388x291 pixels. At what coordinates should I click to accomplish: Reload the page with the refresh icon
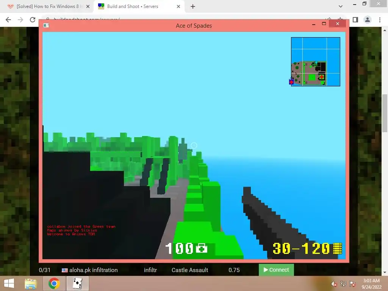[33, 20]
